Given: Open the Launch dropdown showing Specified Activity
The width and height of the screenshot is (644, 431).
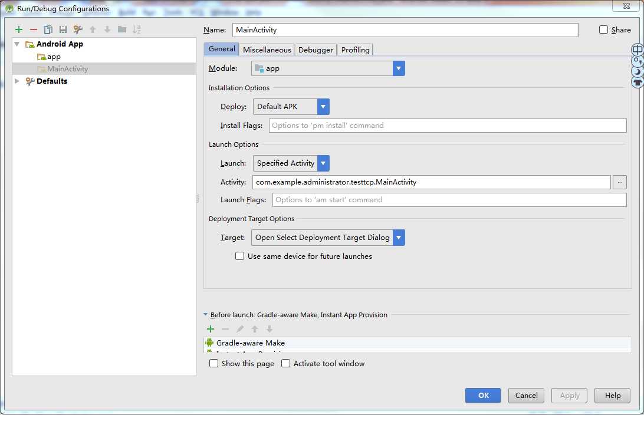Looking at the screenshot, I should tap(291, 163).
